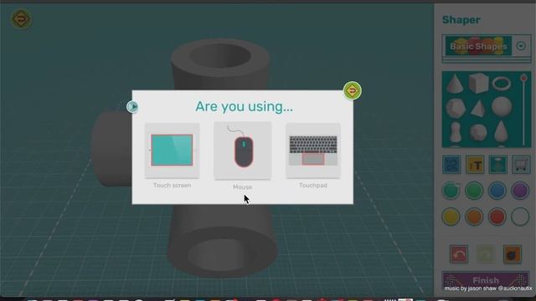The image size is (536, 301).
Task: Pick the orange color swatch
Action: coord(474,217)
